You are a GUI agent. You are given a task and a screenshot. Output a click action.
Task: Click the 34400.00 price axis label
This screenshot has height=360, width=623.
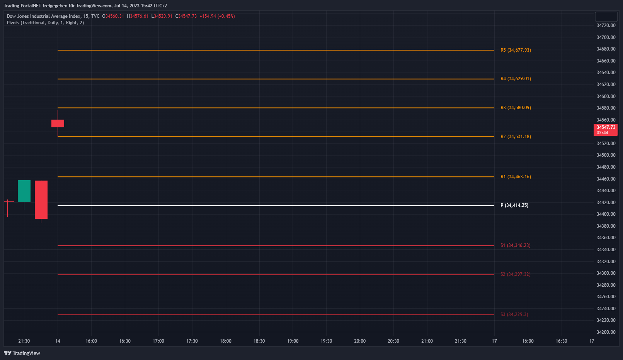(x=606, y=214)
